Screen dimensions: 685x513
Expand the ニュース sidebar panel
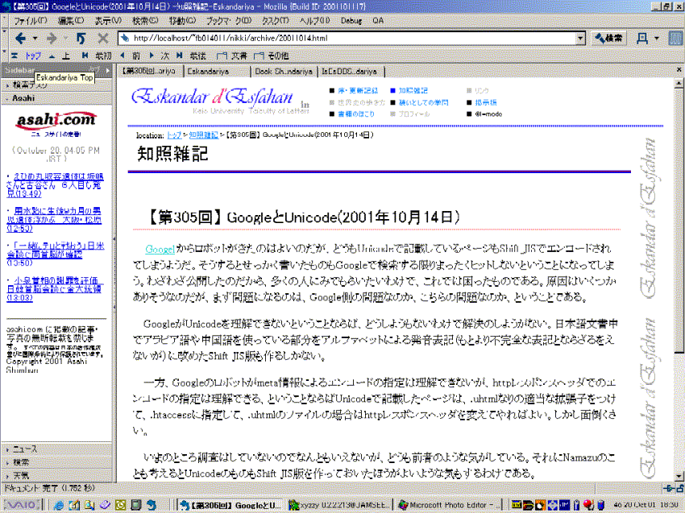(x=56, y=449)
